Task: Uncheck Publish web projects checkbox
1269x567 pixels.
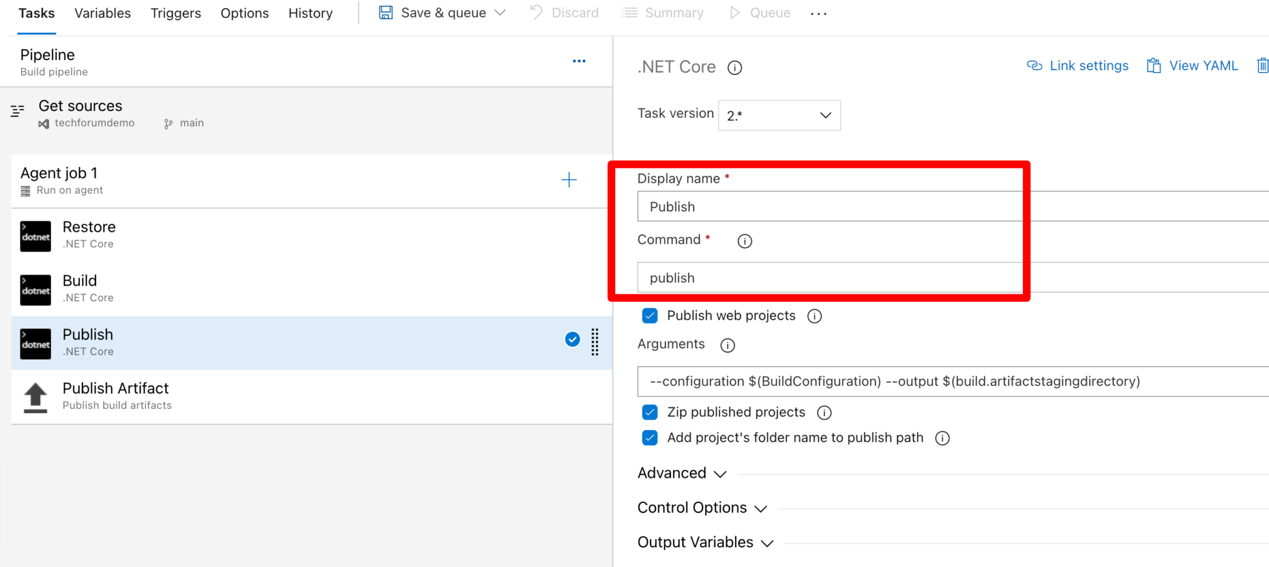Action: (x=649, y=316)
